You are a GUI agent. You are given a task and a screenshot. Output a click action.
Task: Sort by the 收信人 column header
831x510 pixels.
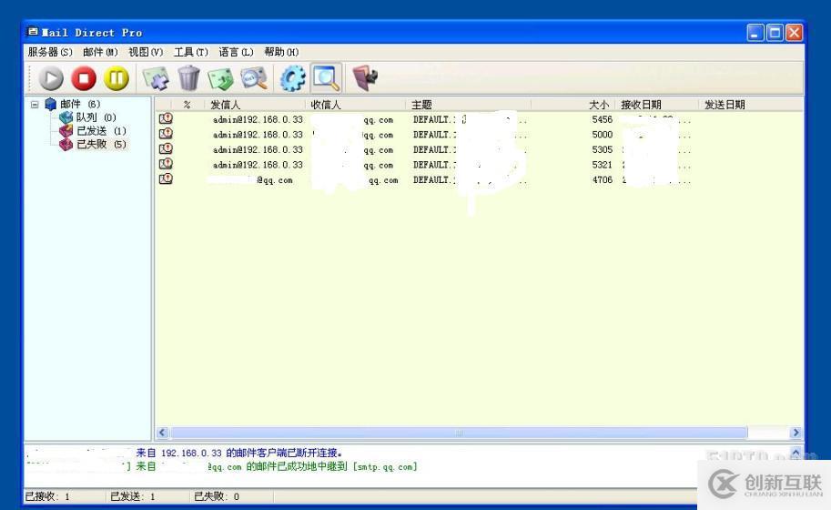click(356, 105)
